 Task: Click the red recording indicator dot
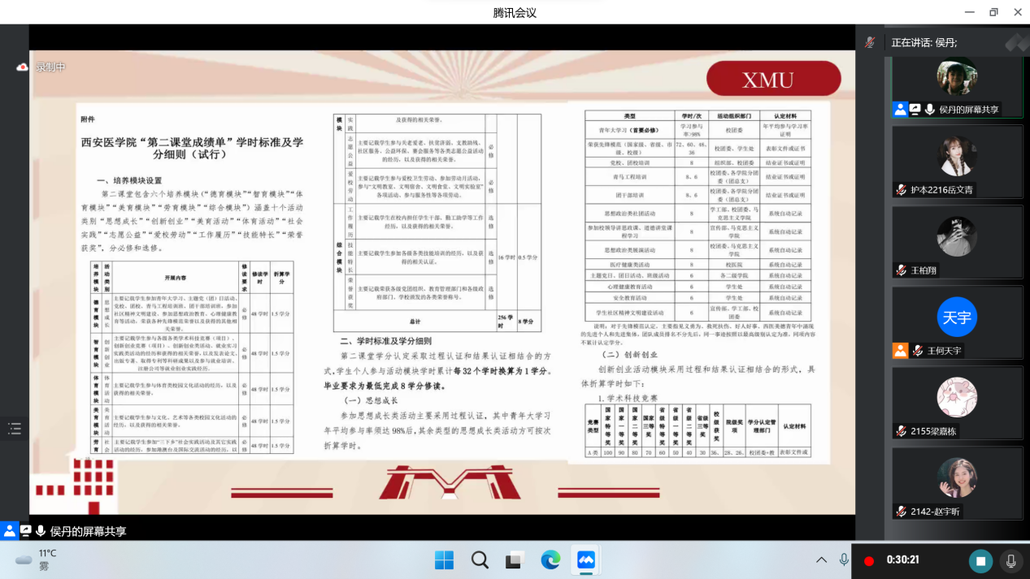[869, 560]
